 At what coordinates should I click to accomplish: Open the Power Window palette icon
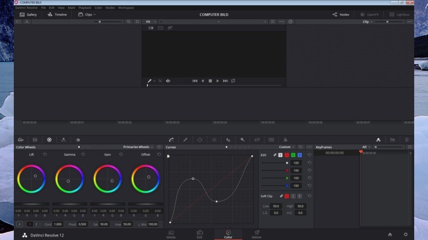pyautogui.click(x=200, y=140)
